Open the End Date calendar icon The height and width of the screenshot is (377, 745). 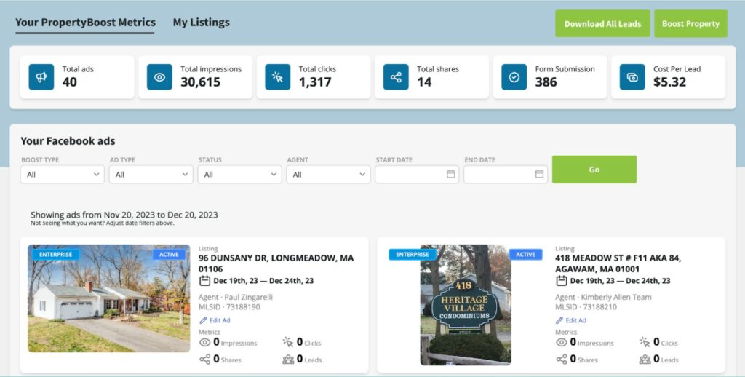[x=539, y=175]
